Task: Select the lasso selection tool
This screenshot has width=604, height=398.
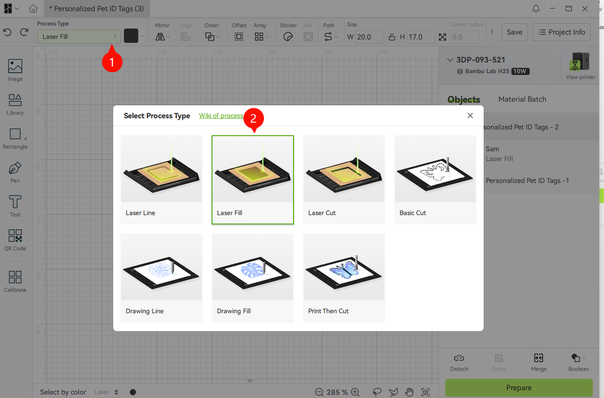Action: [x=377, y=392]
